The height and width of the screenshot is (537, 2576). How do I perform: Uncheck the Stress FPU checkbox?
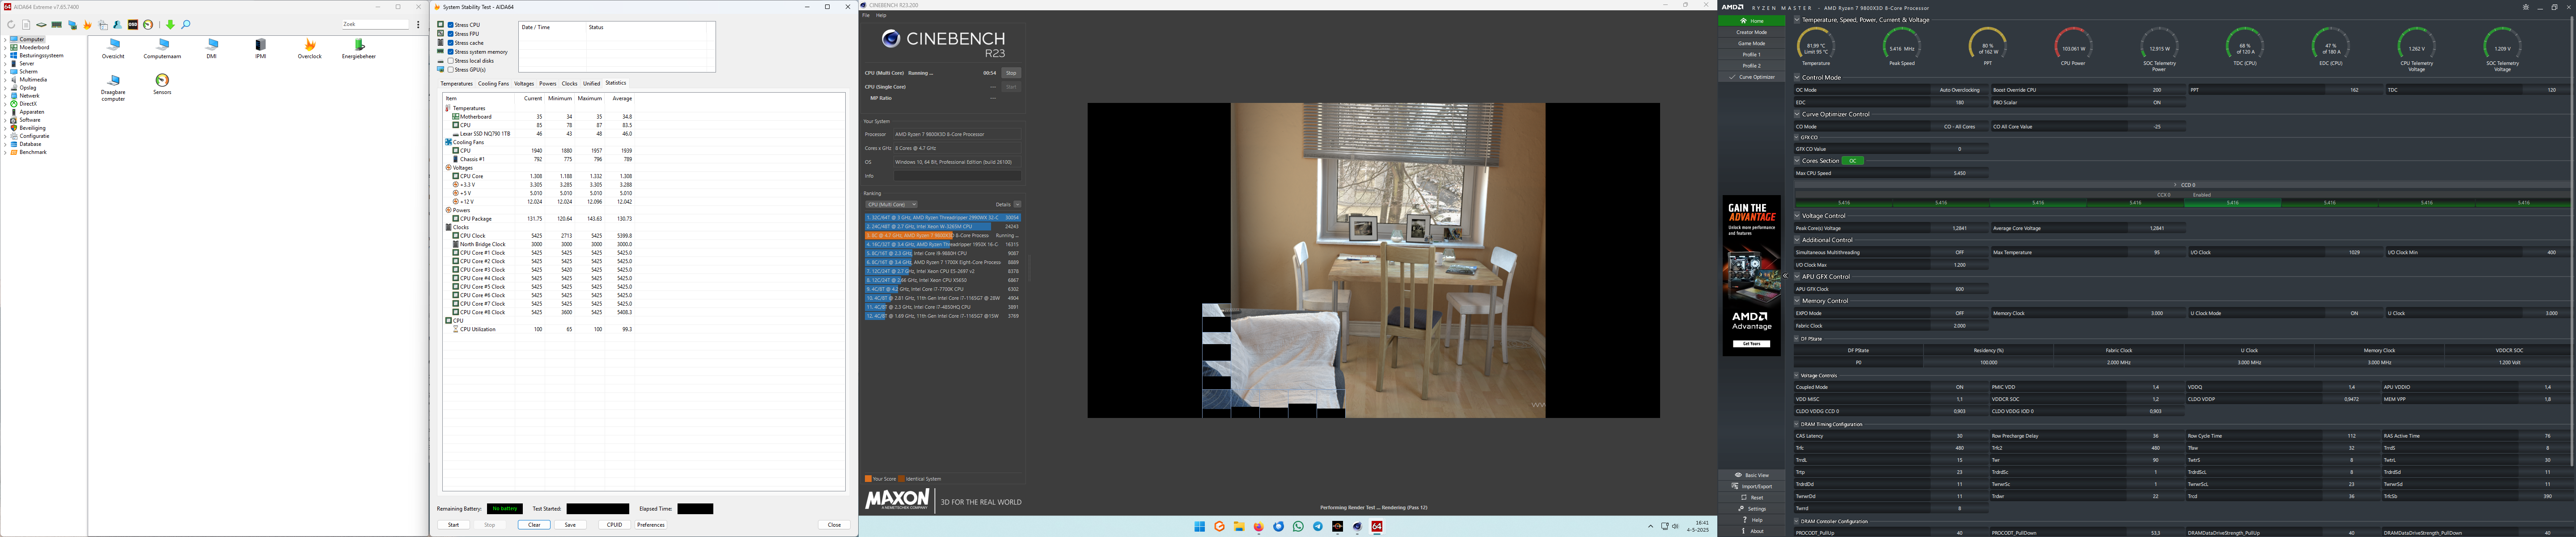pyautogui.click(x=451, y=34)
